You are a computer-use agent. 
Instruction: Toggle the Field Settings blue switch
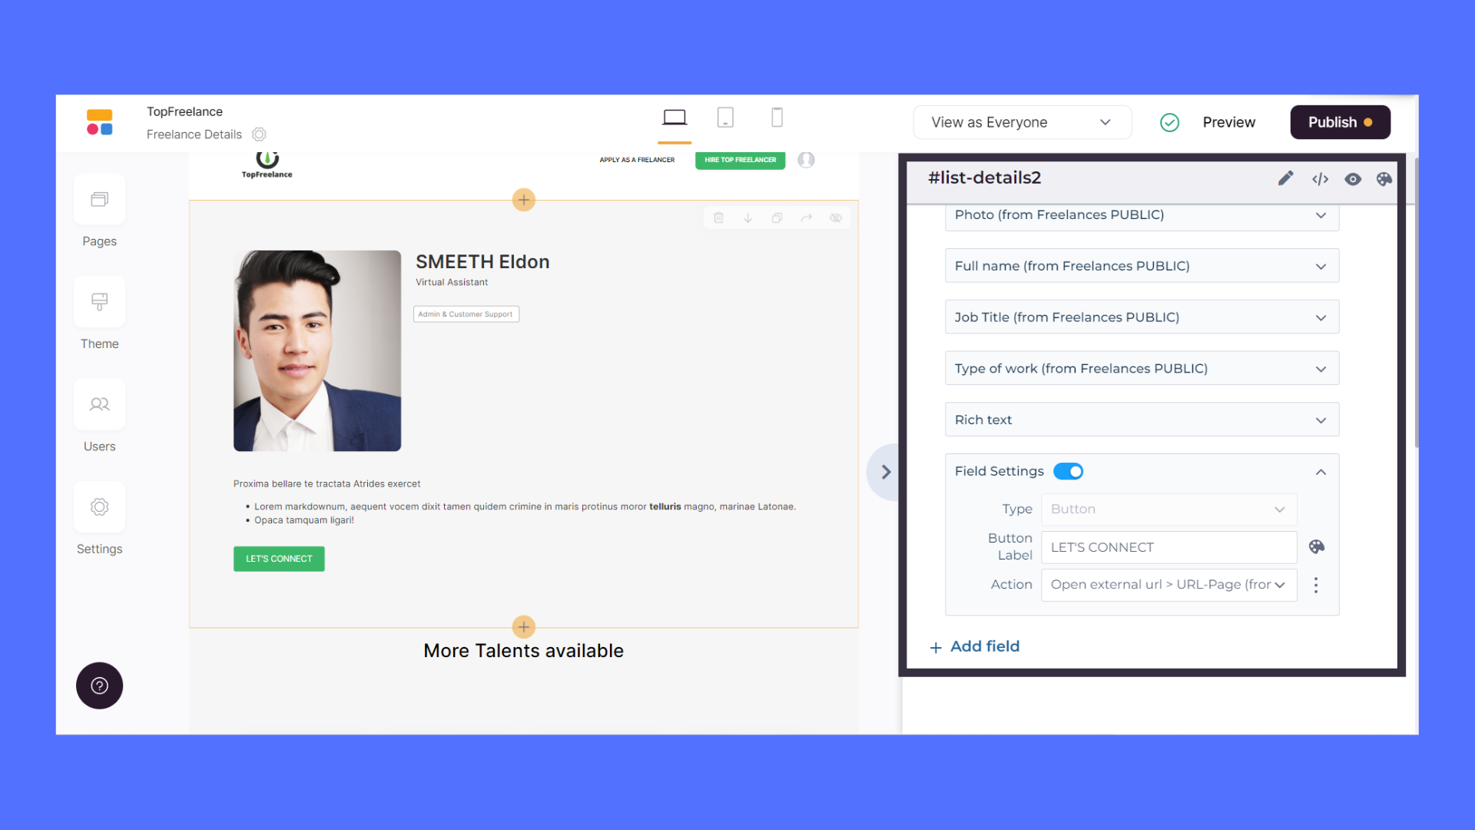(x=1069, y=470)
